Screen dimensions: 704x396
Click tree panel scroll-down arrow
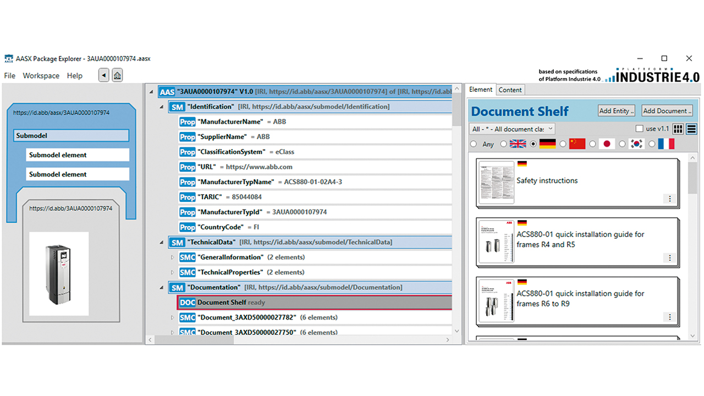[x=456, y=331]
